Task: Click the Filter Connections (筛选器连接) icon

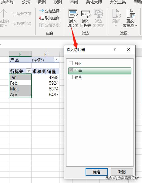Action: click(98, 13)
